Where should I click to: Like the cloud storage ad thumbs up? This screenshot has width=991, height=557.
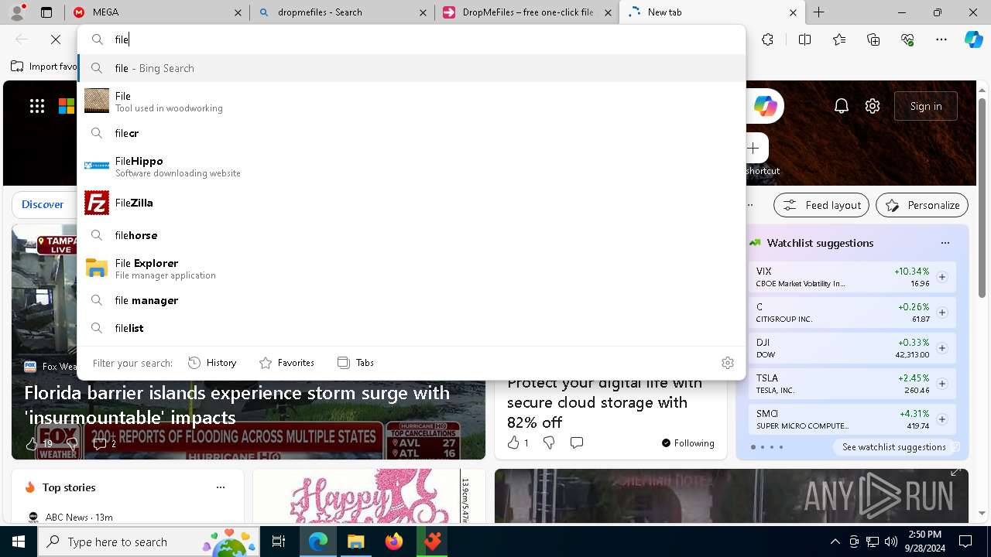(513, 443)
